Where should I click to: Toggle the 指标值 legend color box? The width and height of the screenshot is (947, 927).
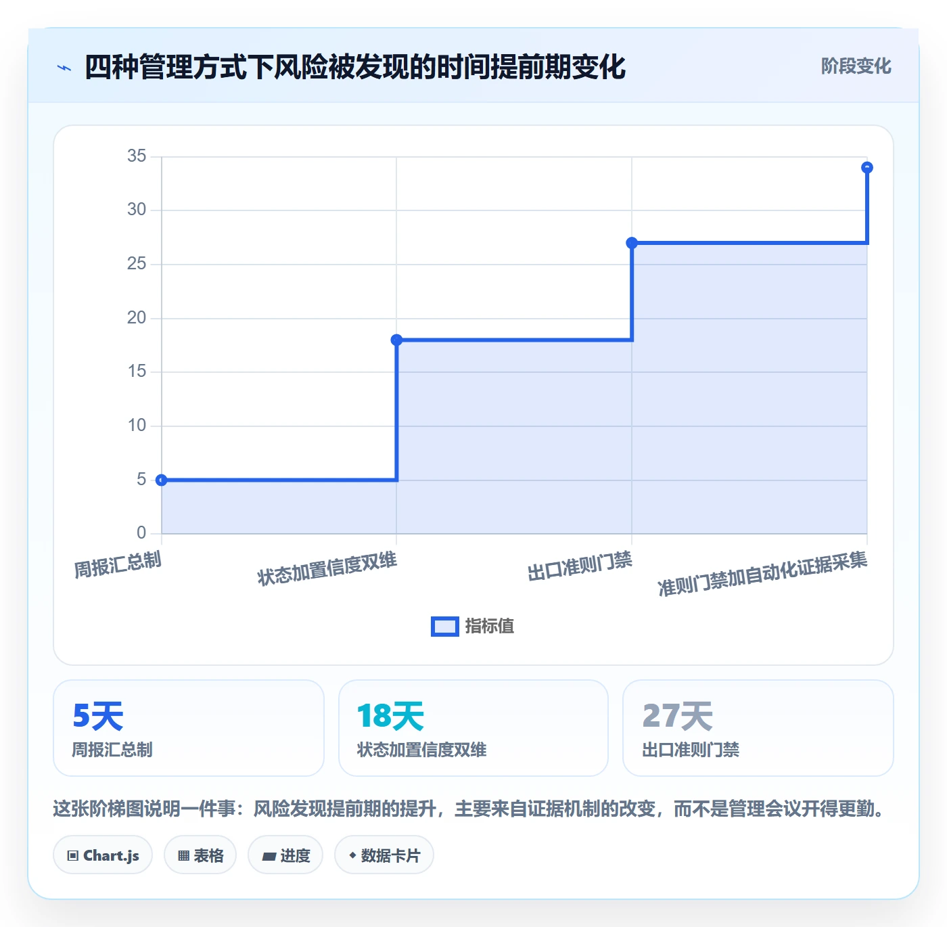coord(445,627)
